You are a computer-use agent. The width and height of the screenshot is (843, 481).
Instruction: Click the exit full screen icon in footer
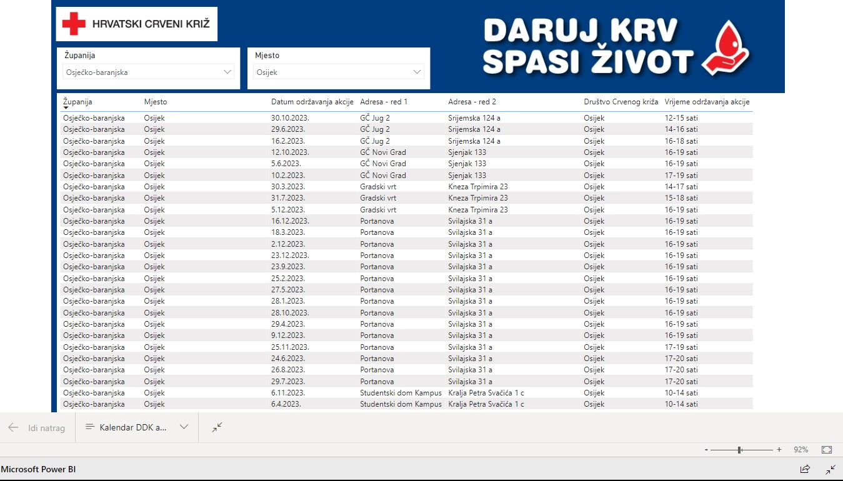click(830, 469)
